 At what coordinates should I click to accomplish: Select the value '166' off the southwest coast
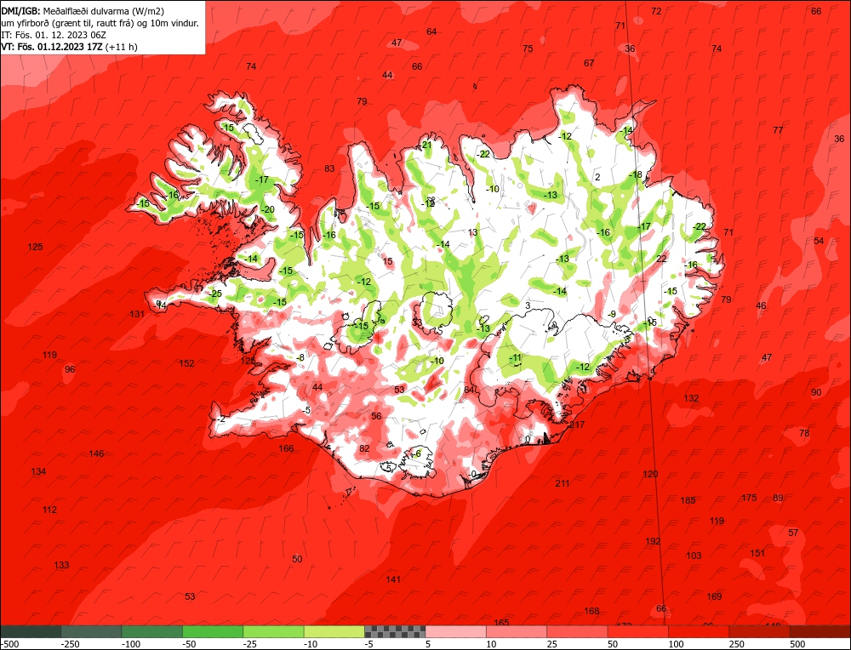[x=286, y=448]
